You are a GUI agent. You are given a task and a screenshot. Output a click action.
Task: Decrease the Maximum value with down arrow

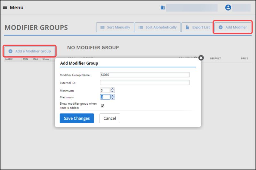coord(113,98)
